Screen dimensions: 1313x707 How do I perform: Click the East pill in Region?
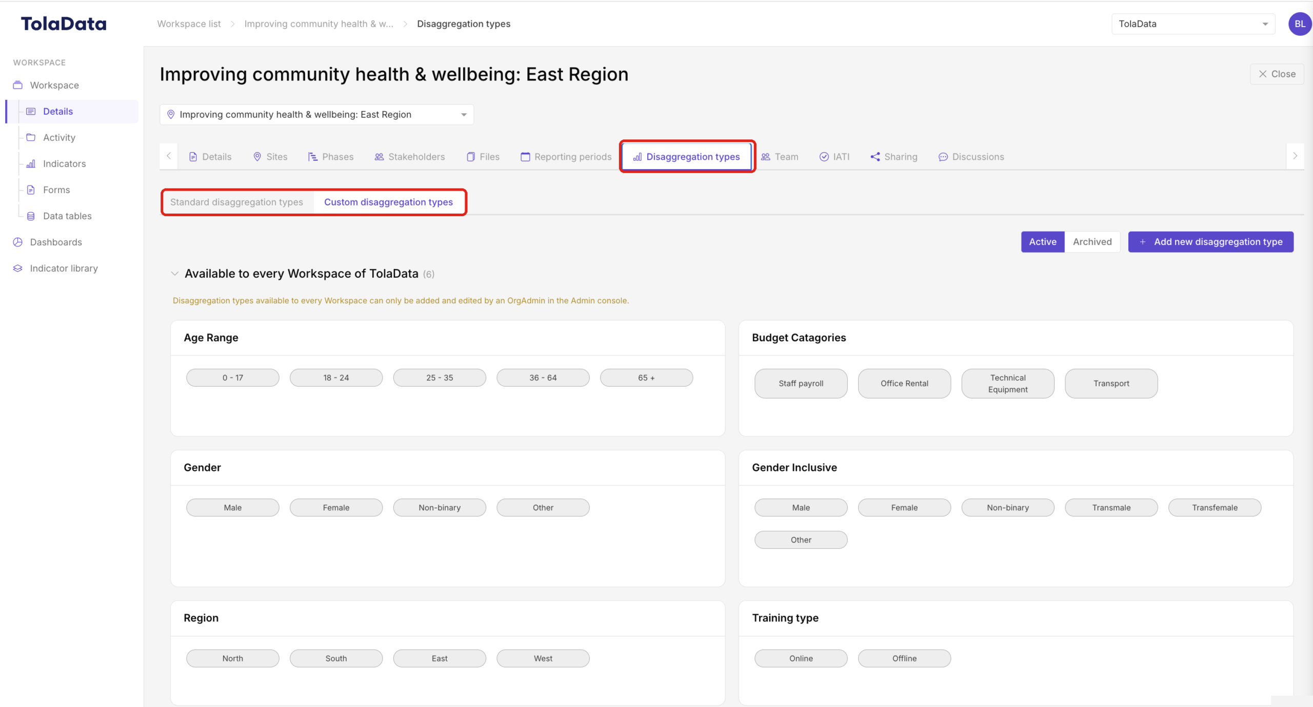[x=440, y=658]
